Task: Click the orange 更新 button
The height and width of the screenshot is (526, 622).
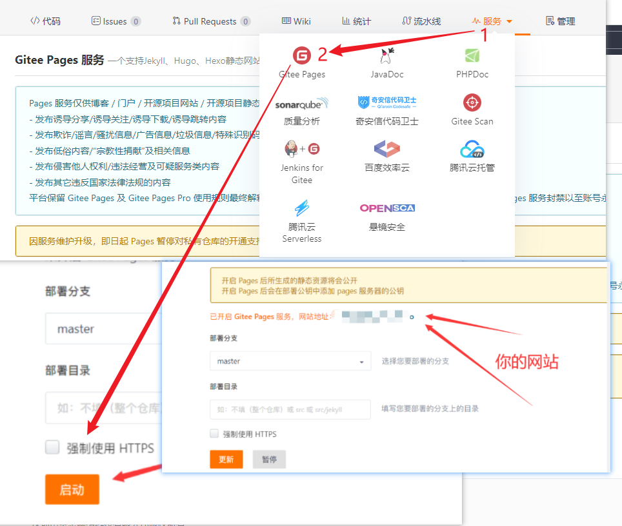Action: [226, 459]
